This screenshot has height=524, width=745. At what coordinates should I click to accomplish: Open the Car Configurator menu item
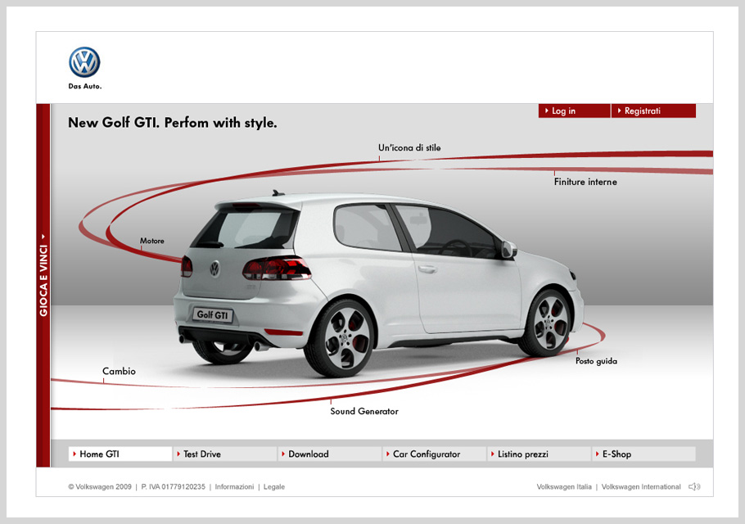point(434,454)
